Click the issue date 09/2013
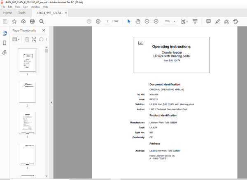The height and width of the screenshot is (180, 247). (154, 99)
